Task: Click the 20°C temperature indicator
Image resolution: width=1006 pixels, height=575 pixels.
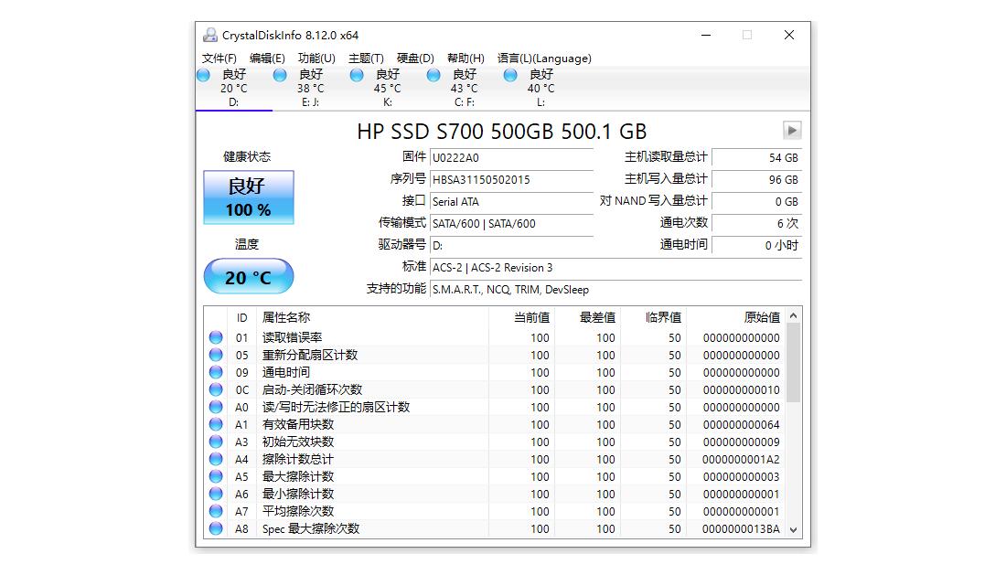Action: click(248, 276)
